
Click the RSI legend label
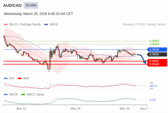pyautogui.click(x=12, y=78)
